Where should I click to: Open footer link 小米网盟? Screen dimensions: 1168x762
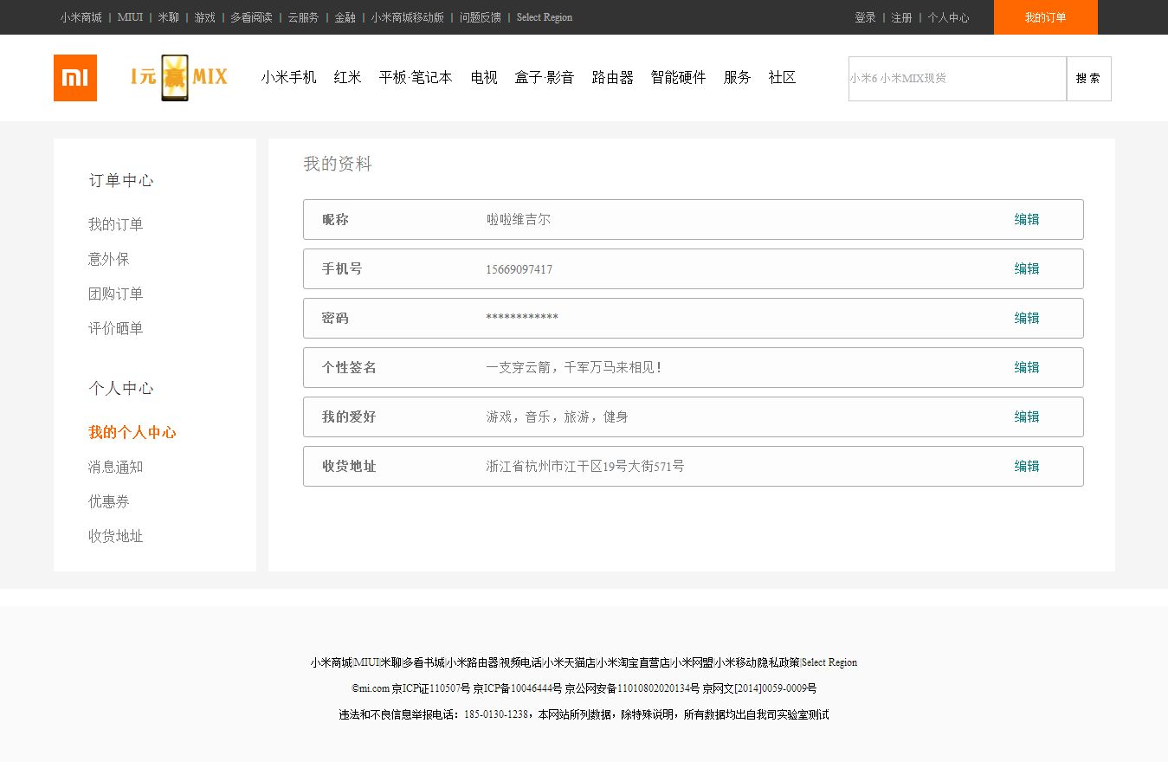(x=693, y=662)
